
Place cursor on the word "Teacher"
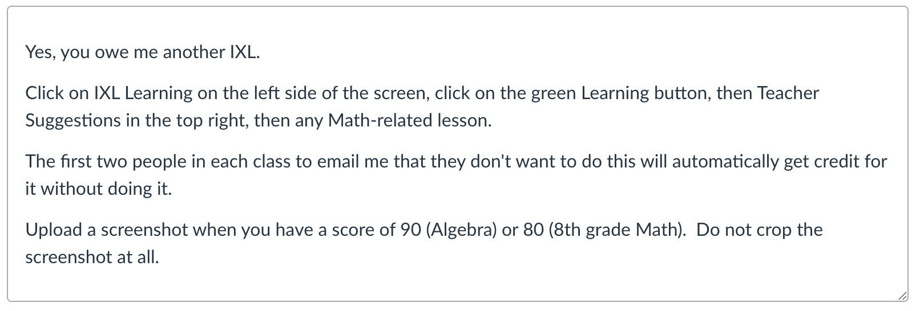click(x=788, y=93)
